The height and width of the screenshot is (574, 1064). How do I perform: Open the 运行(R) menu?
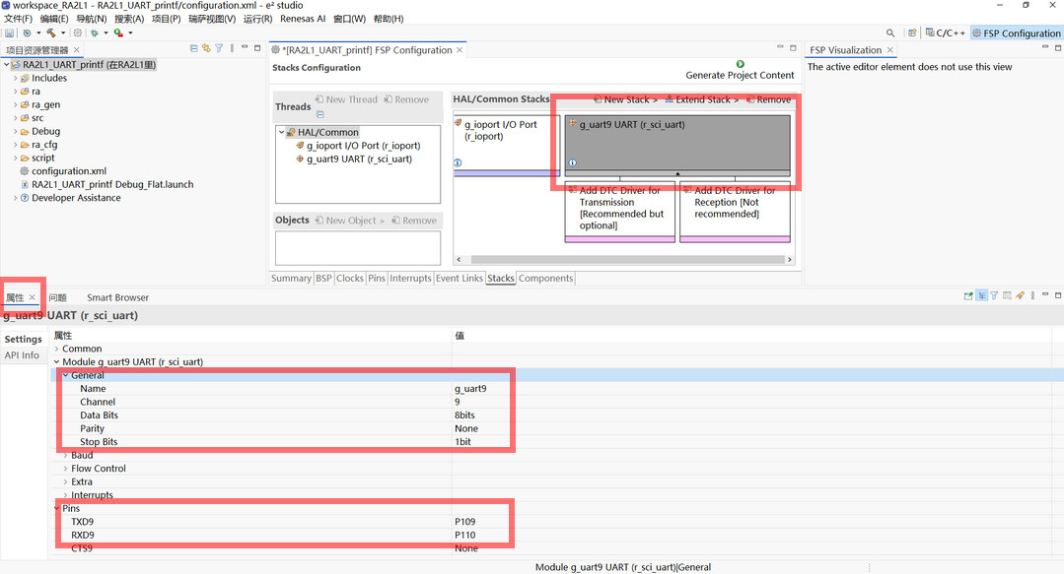click(x=257, y=19)
